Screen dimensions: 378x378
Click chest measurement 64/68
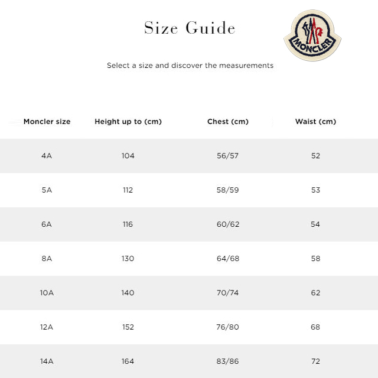point(228,259)
